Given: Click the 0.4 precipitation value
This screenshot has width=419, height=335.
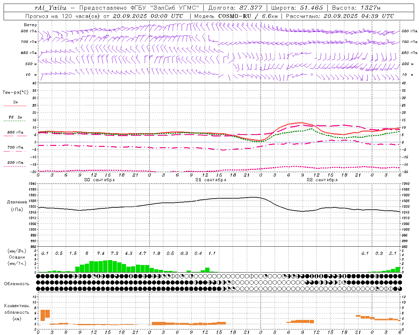Looking at the screenshot, I should [198, 253].
